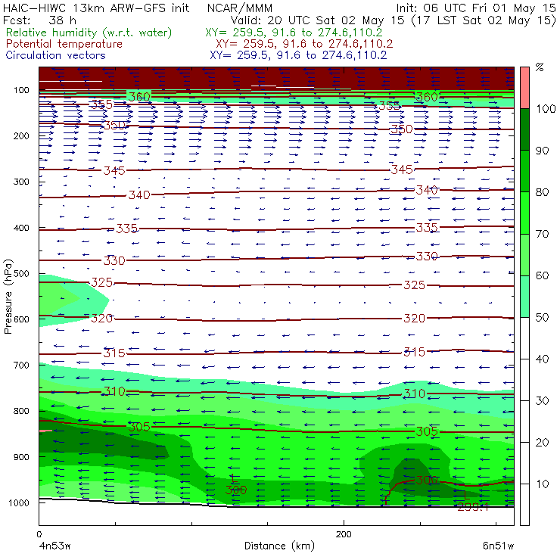Click the "299.1" minimum temperature value
This screenshot has height=560, width=560.
(473, 506)
